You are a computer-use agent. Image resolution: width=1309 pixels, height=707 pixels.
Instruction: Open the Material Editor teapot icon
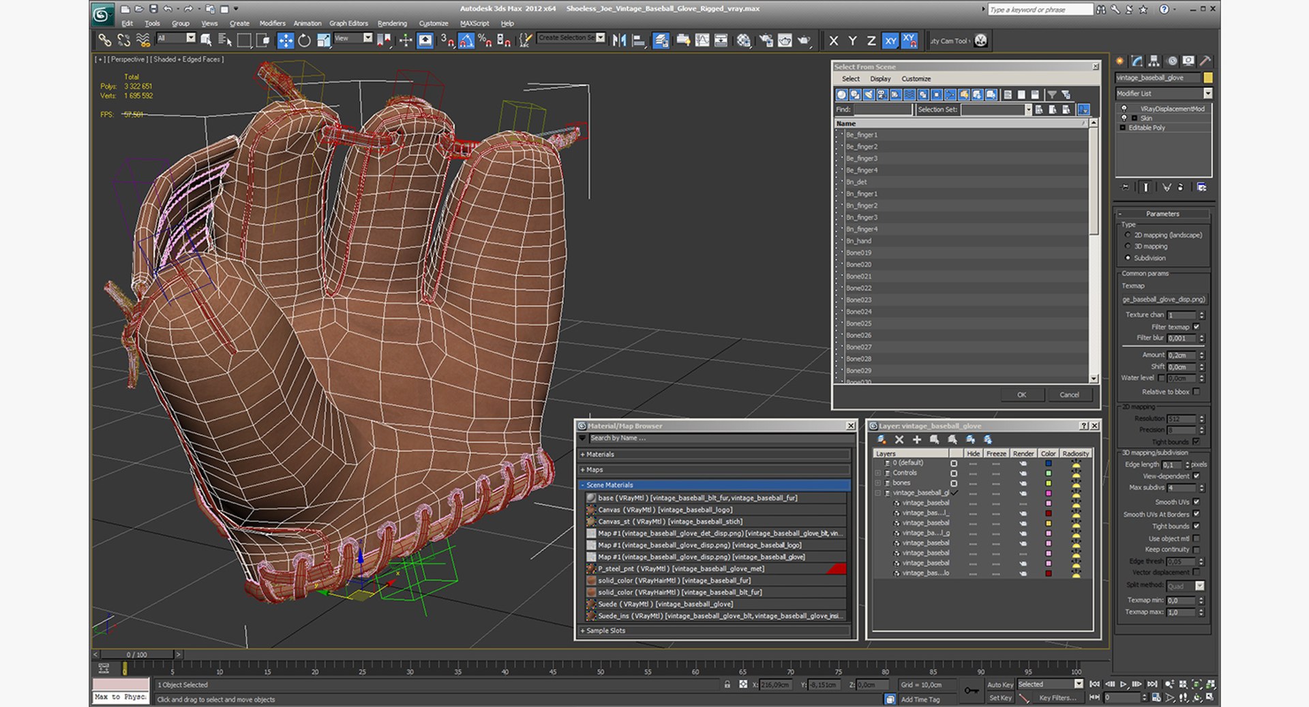click(x=743, y=40)
